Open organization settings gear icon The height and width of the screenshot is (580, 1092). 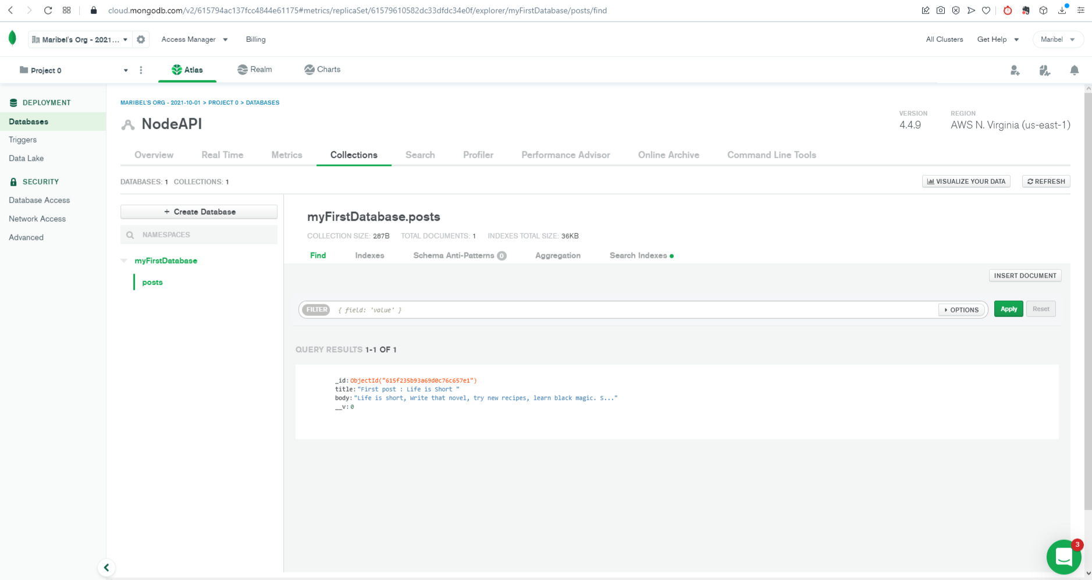pyautogui.click(x=141, y=40)
